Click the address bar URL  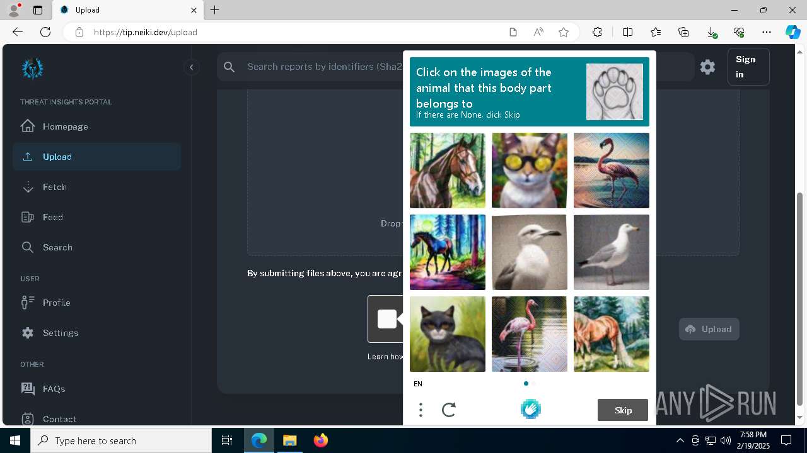tap(146, 32)
